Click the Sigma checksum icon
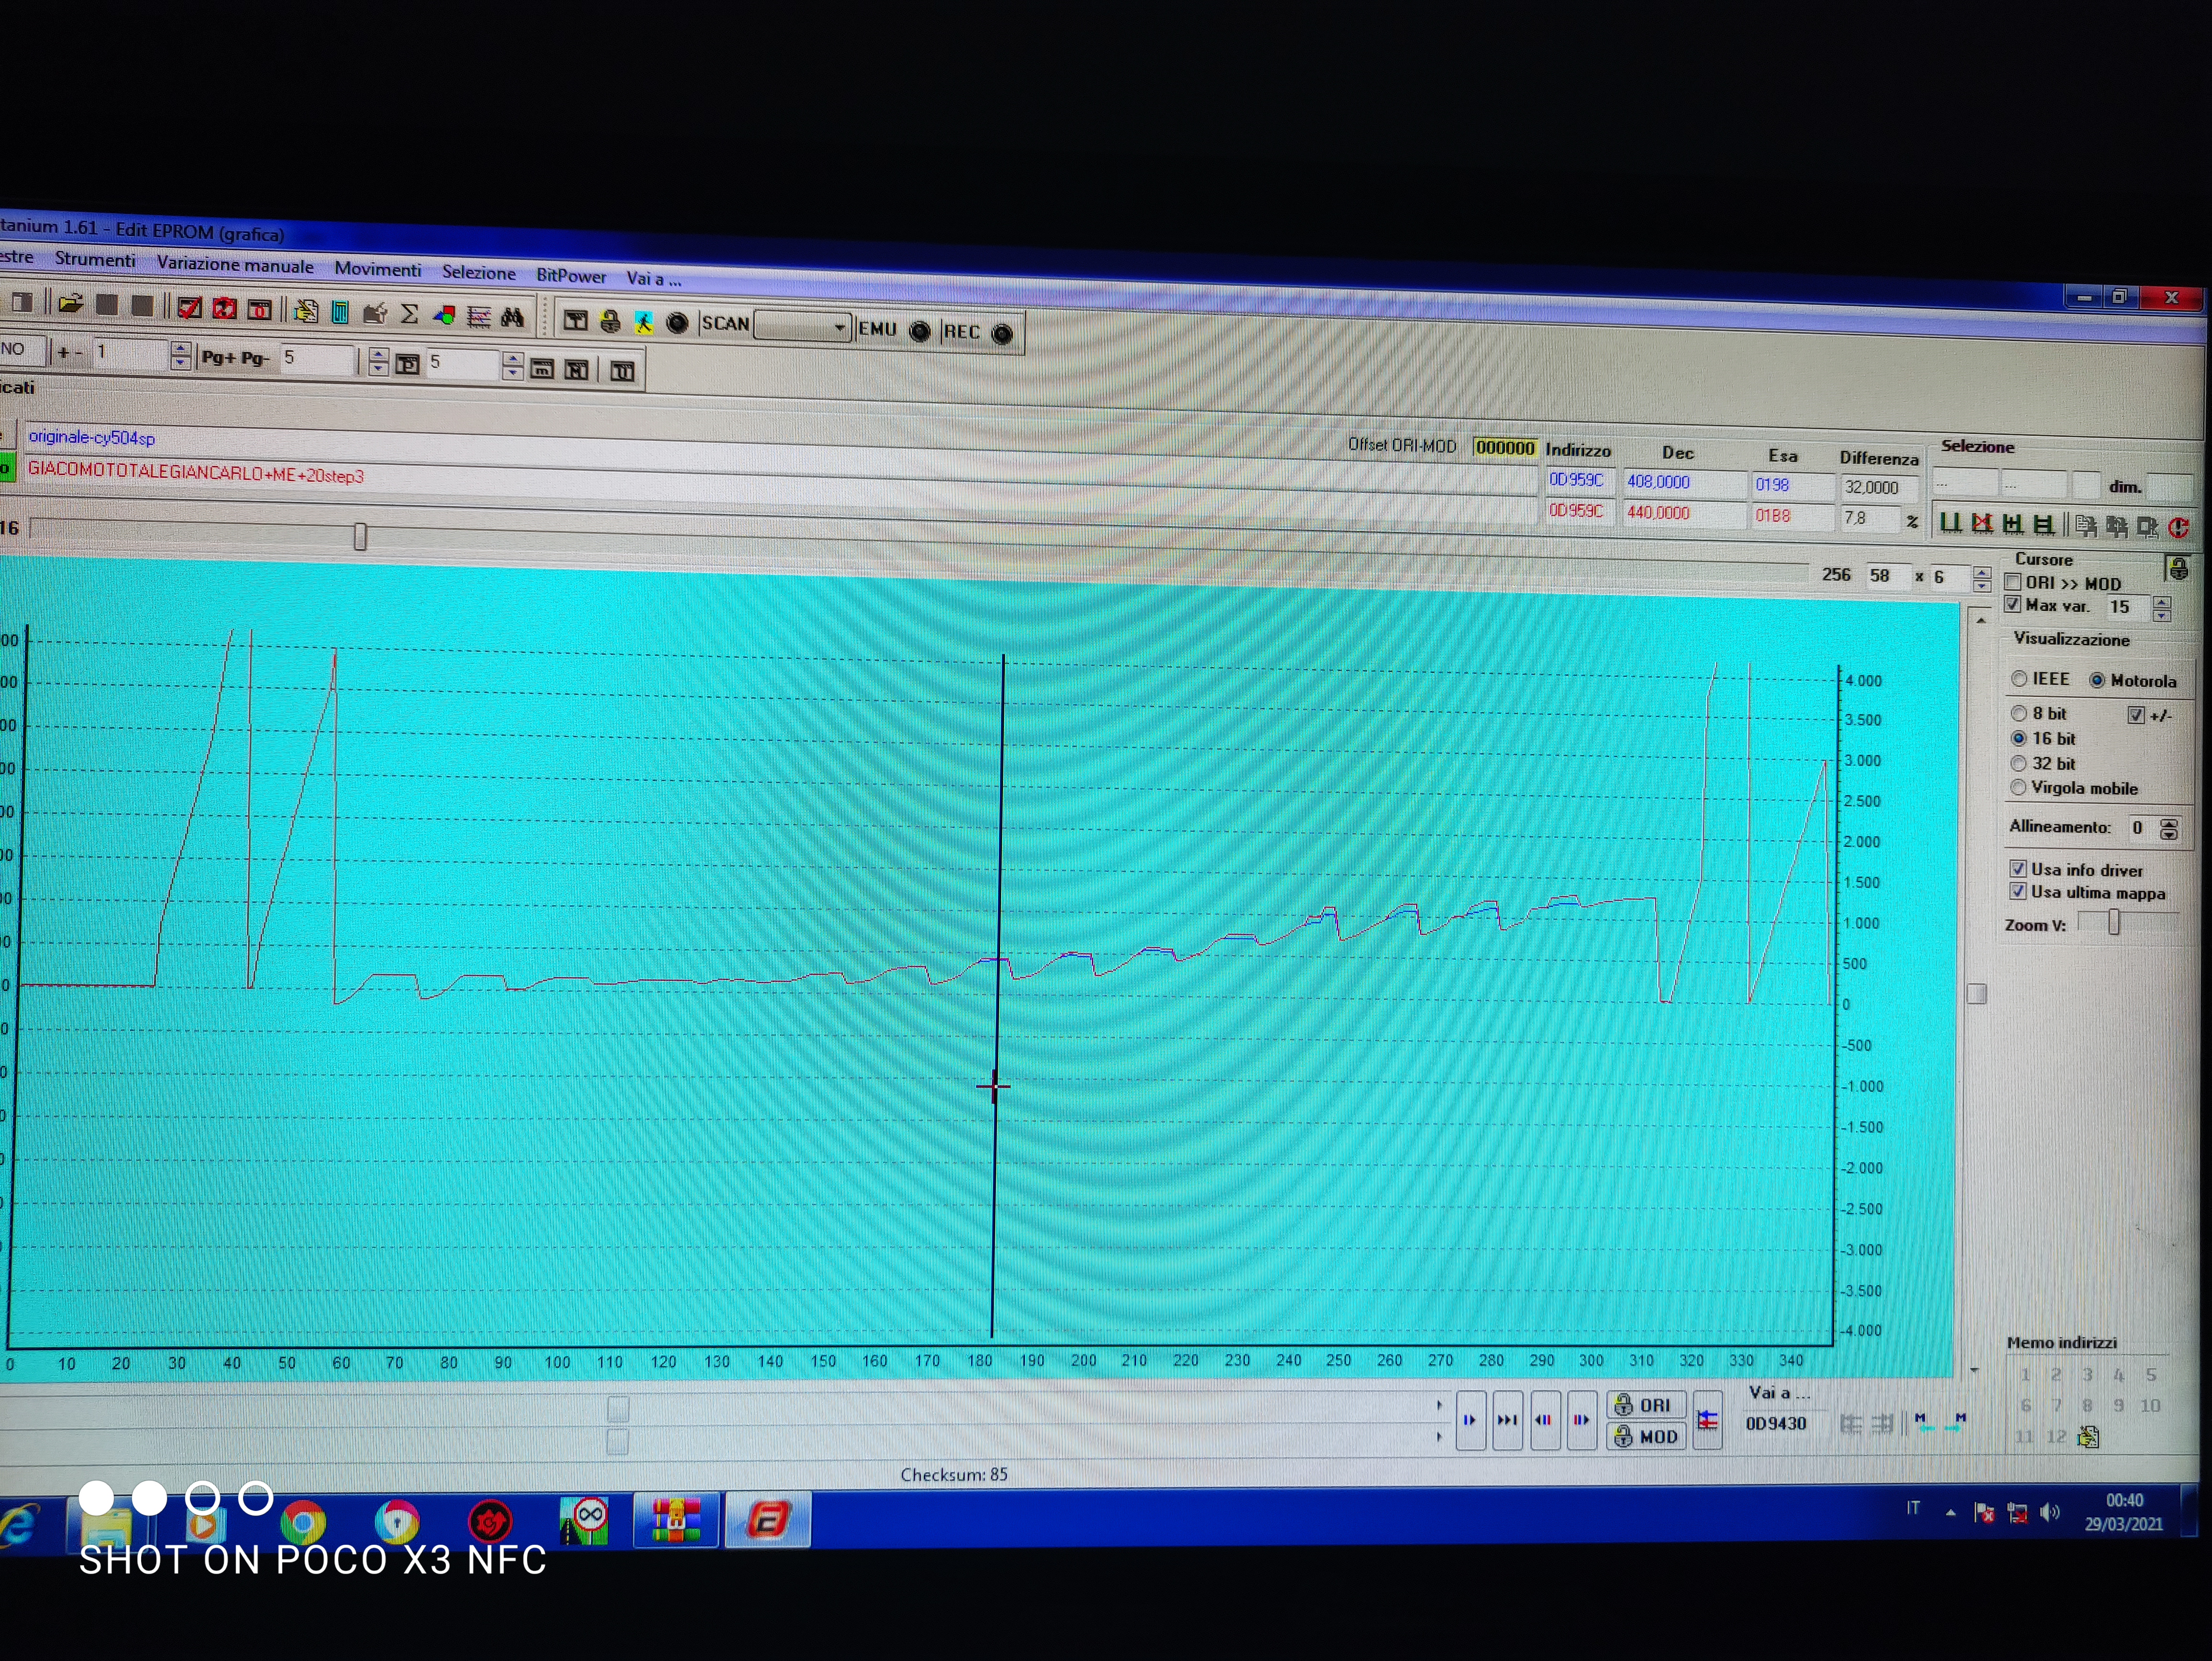This screenshot has width=2212, height=1661. pyautogui.click(x=409, y=314)
